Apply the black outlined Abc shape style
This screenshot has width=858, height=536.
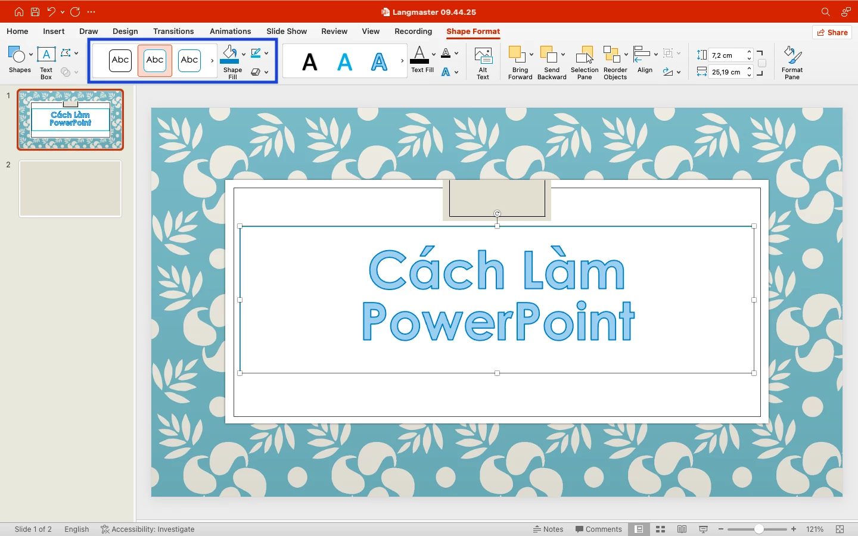(x=120, y=60)
